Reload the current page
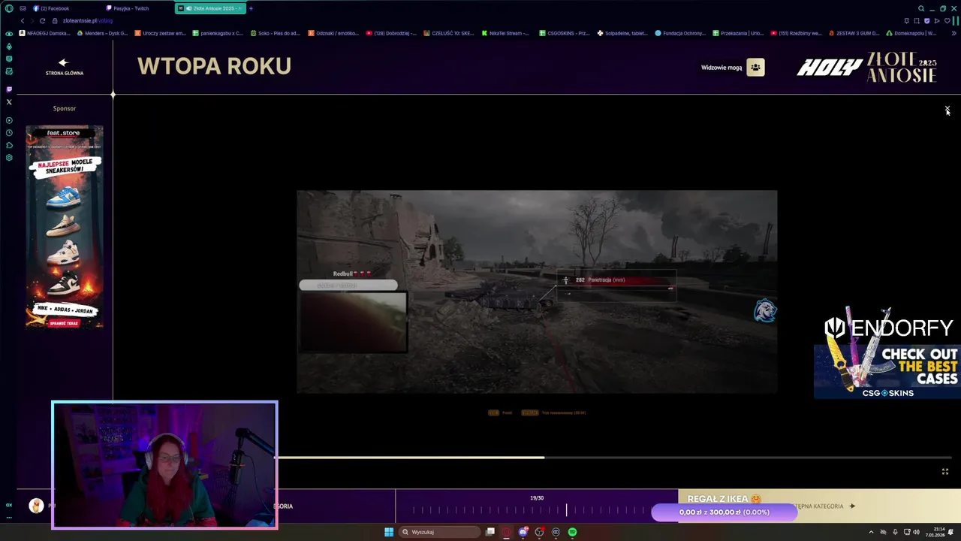 tap(42, 21)
